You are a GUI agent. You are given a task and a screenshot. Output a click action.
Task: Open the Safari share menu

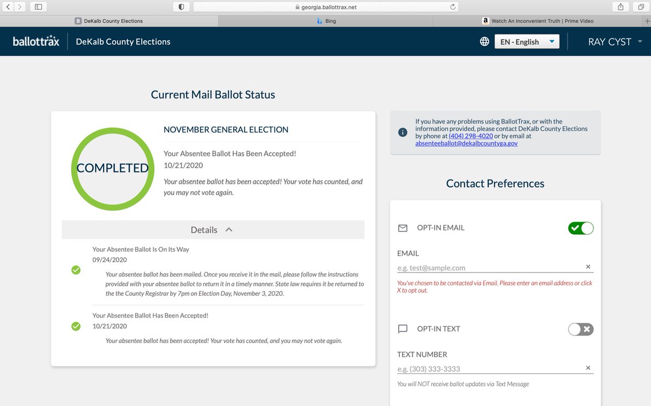(621, 7)
